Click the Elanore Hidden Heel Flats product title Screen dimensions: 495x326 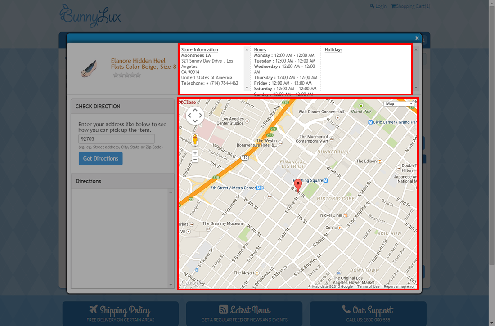pyautogui.click(x=143, y=64)
